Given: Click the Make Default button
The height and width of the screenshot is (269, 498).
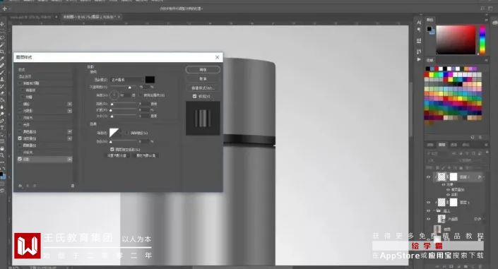Looking at the screenshot, I should point(117,155).
